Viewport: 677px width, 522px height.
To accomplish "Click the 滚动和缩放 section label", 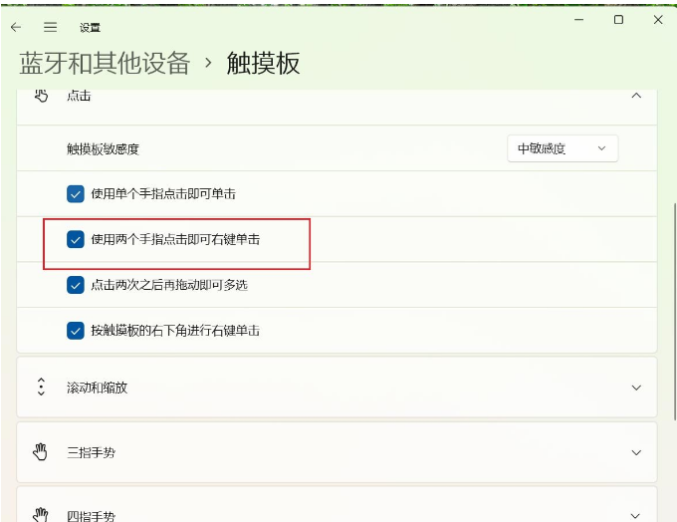I will (x=98, y=388).
